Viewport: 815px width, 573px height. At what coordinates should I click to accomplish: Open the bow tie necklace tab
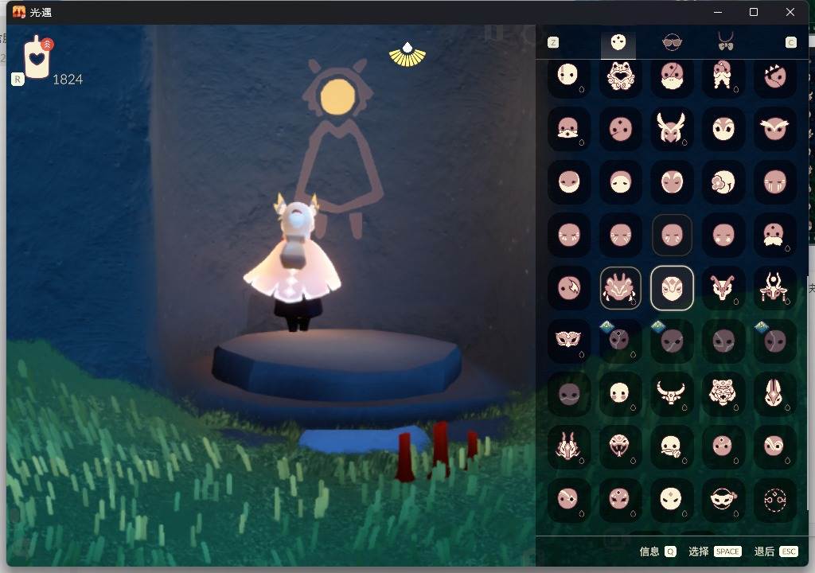tap(725, 42)
